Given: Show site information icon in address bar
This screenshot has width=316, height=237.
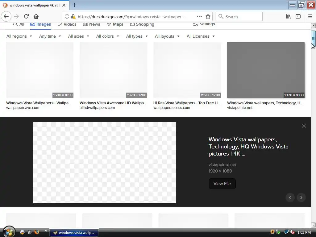Looking at the screenshot, I should coord(67,17).
